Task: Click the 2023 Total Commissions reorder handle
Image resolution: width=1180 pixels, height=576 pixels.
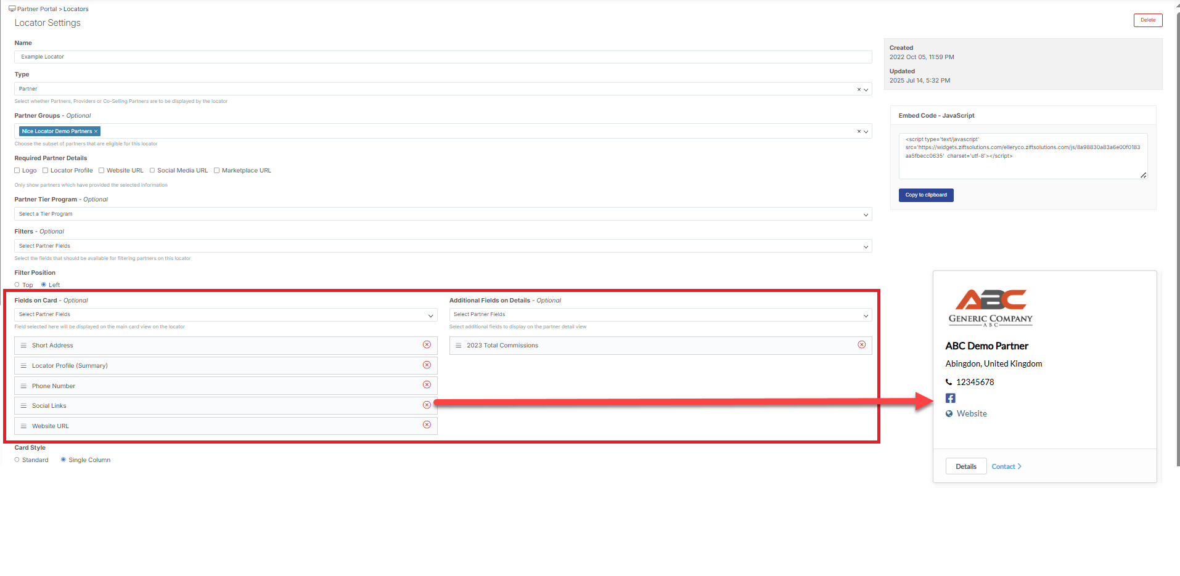Action: click(459, 346)
